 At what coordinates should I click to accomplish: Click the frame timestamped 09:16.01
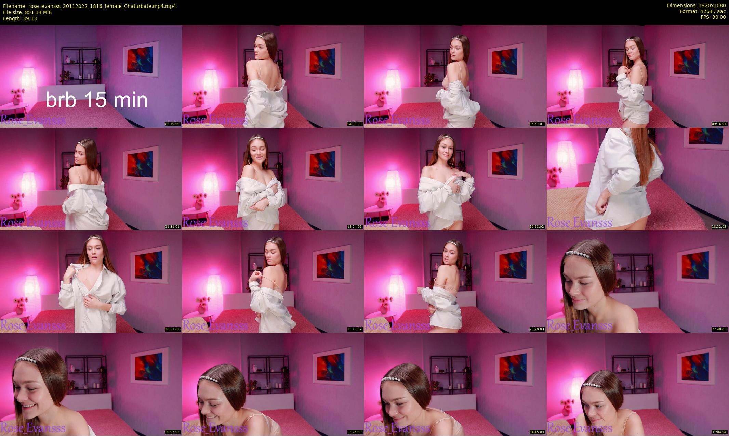click(x=638, y=76)
